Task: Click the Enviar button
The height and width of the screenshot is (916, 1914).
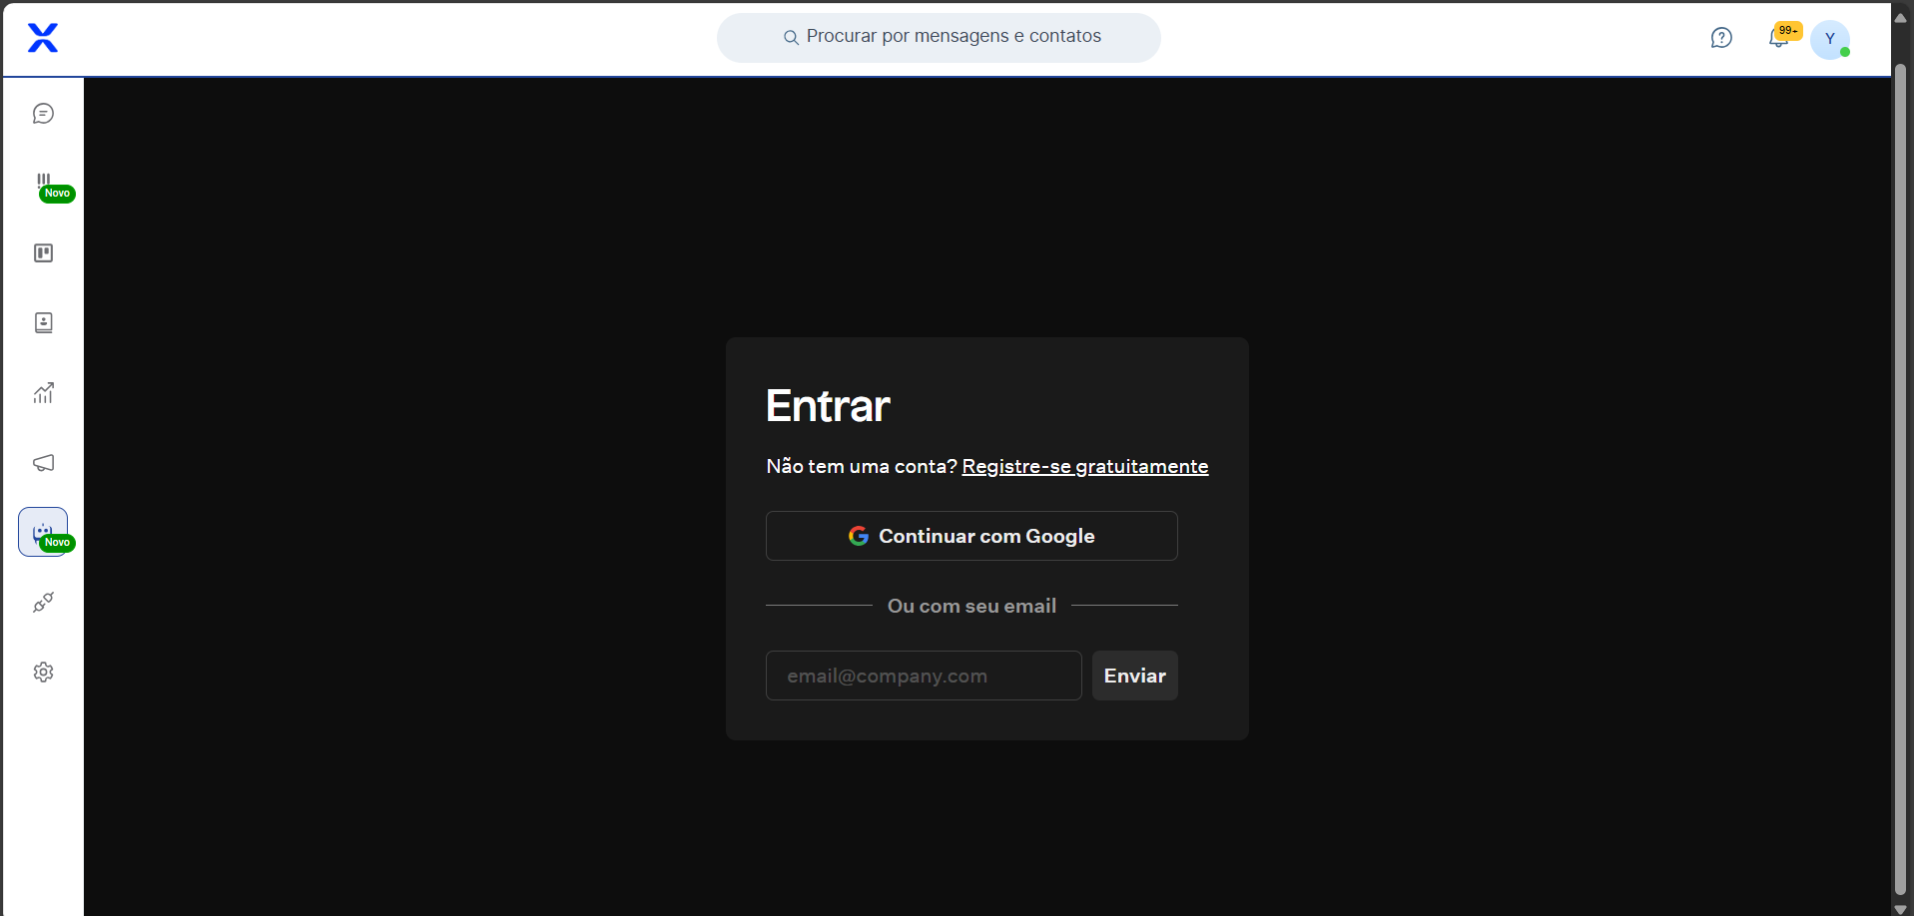Action: pos(1135,676)
